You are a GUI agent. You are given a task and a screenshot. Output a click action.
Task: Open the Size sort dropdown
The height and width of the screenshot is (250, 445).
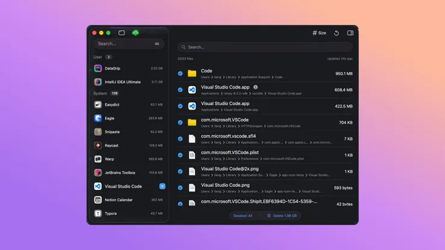[x=319, y=33]
